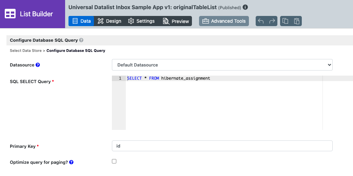Redo the last undone change
This screenshot has width=353, height=176.
pos(272,21)
